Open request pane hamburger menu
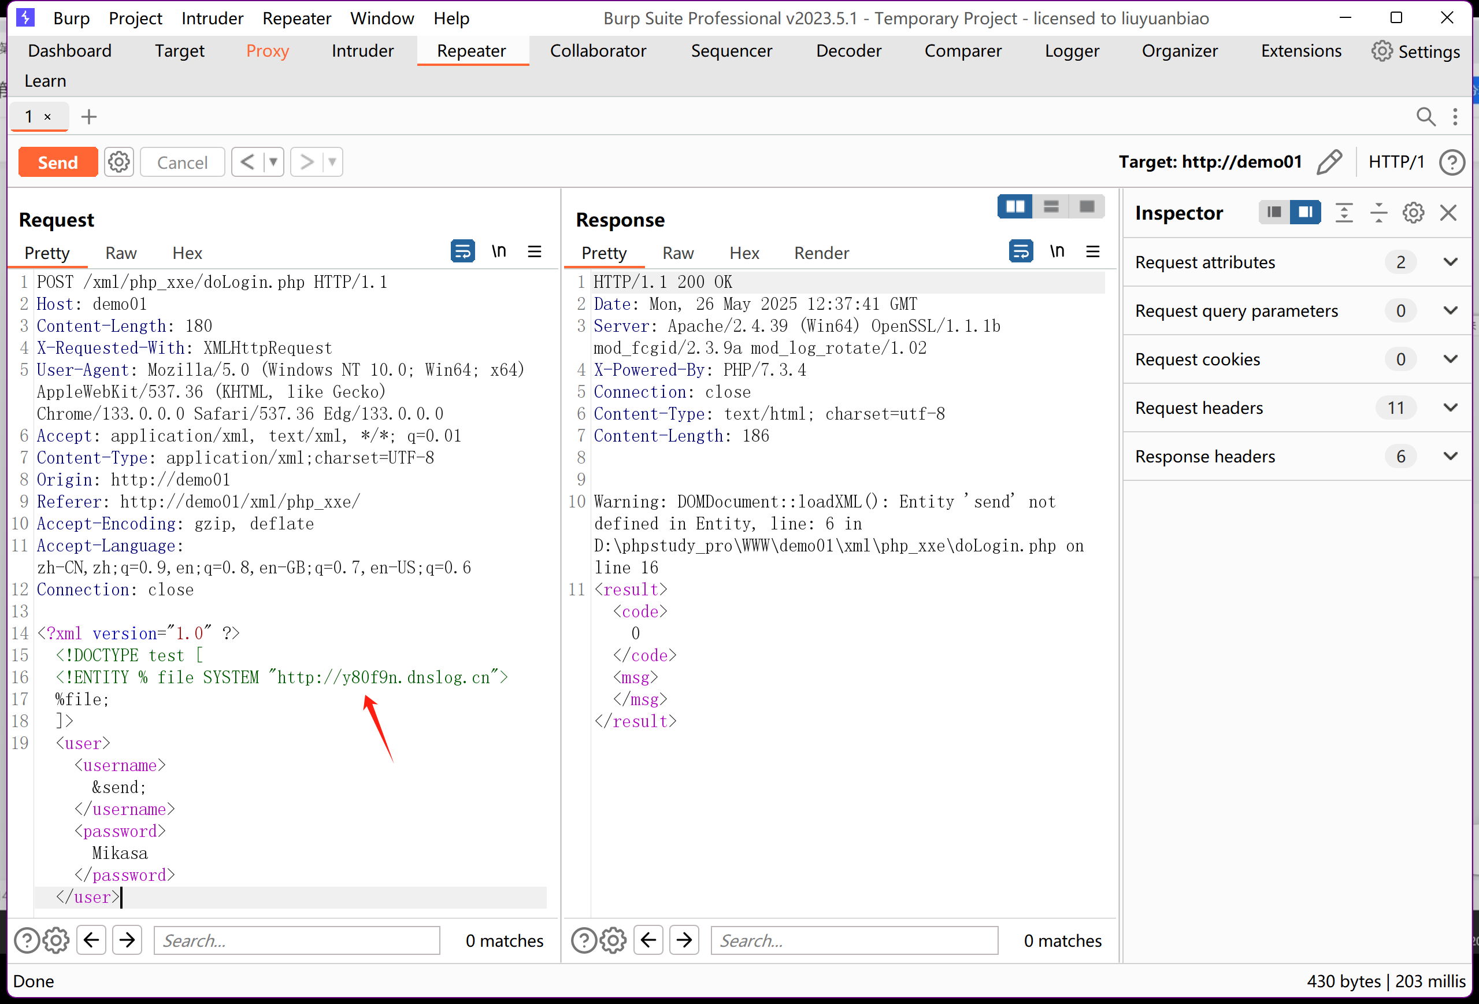This screenshot has height=1004, width=1479. pyautogui.click(x=535, y=252)
